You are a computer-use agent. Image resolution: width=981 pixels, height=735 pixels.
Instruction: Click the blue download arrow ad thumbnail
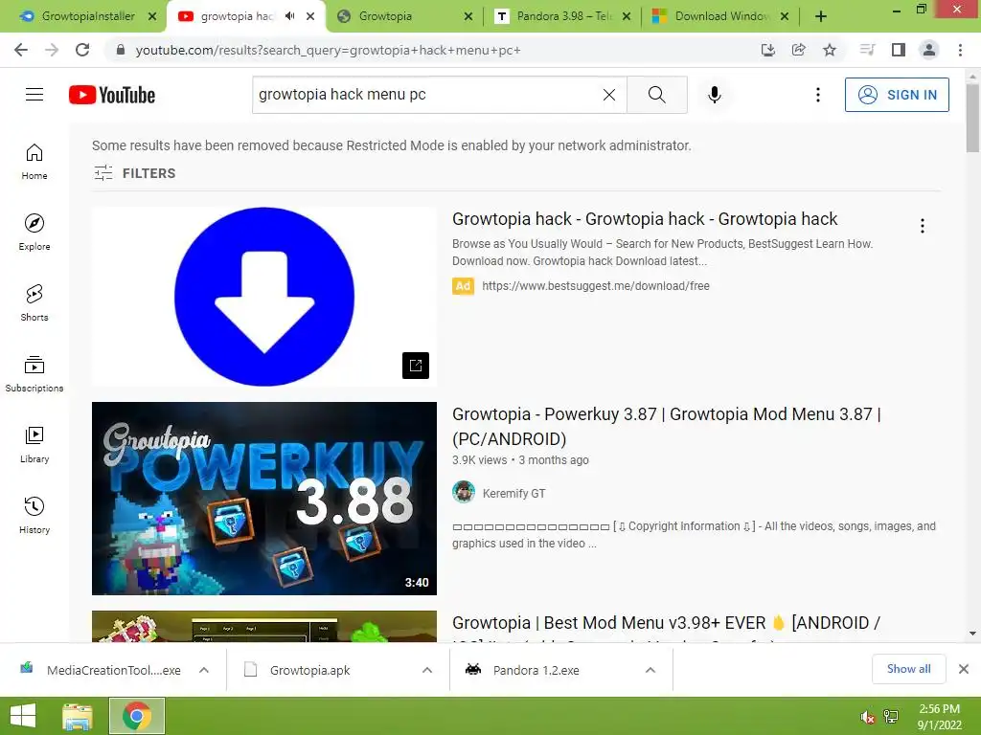[x=264, y=297]
